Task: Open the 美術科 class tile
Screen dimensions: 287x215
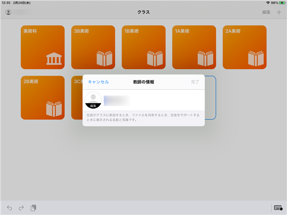Action: pyautogui.click(x=43, y=47)
